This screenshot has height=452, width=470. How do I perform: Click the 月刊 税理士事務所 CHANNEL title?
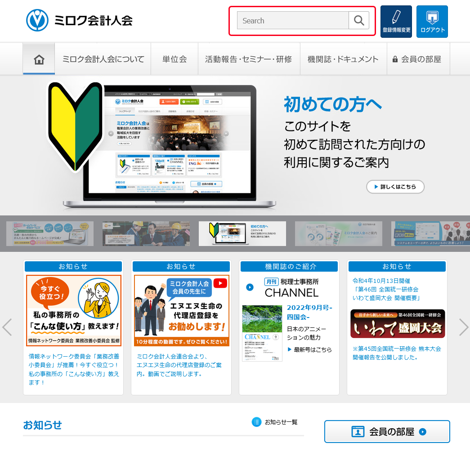pos(291,288)
